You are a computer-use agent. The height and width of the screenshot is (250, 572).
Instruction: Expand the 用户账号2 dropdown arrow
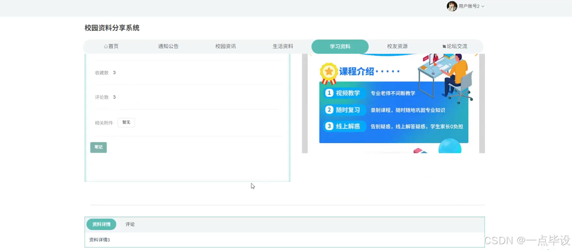483,6
